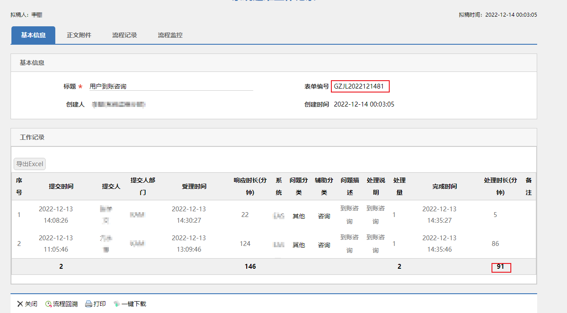Click accept time 2022-12-13 13:09:46

[189, 244]
